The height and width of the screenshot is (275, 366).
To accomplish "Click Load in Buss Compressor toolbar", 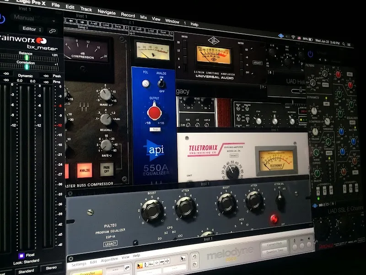I will point(106,25).
